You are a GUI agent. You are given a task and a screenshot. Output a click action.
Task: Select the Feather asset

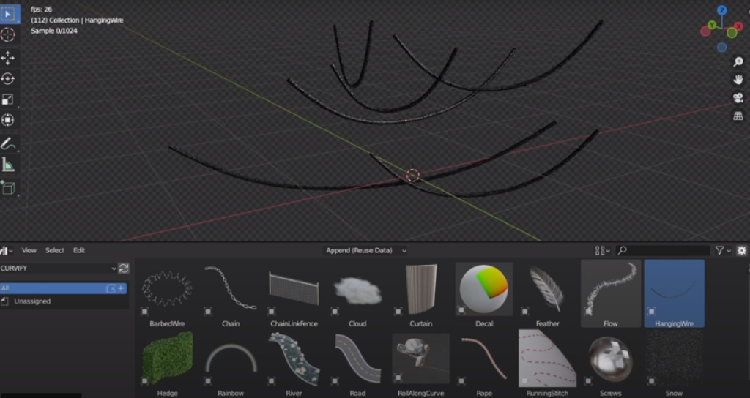tap(548, 294)
